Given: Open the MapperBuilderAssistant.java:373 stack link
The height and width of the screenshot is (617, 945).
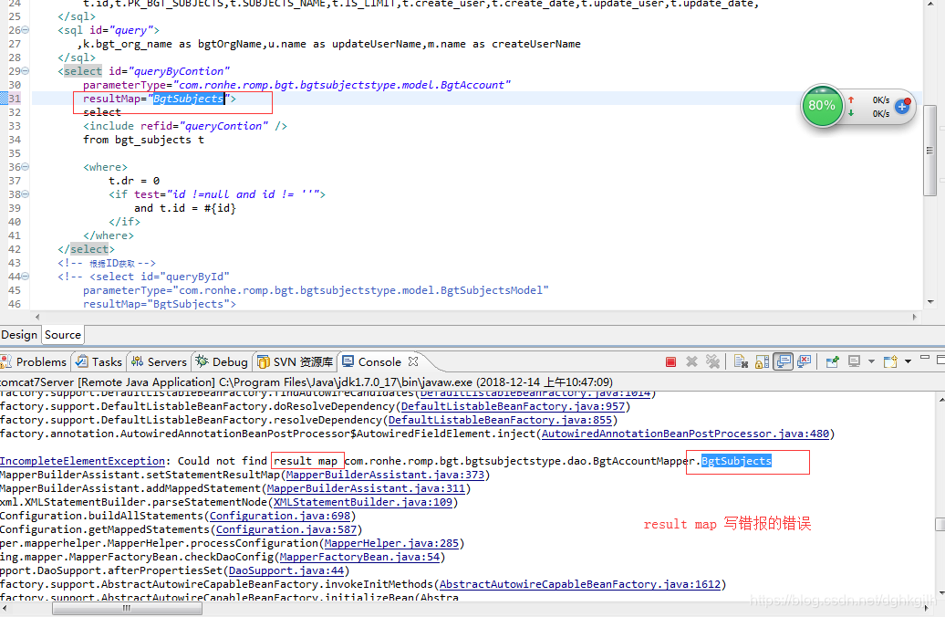Looking at the screenshot, I should pos(385,476).
